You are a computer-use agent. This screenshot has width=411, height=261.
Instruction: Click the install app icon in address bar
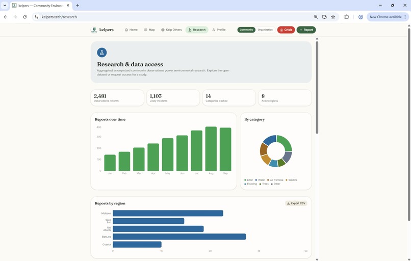[x=324, y=17]
